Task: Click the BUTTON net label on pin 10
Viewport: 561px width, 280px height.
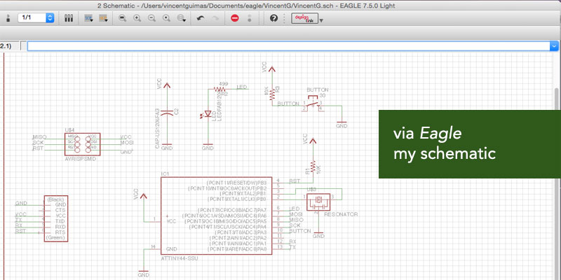Action: coord(300,231)
